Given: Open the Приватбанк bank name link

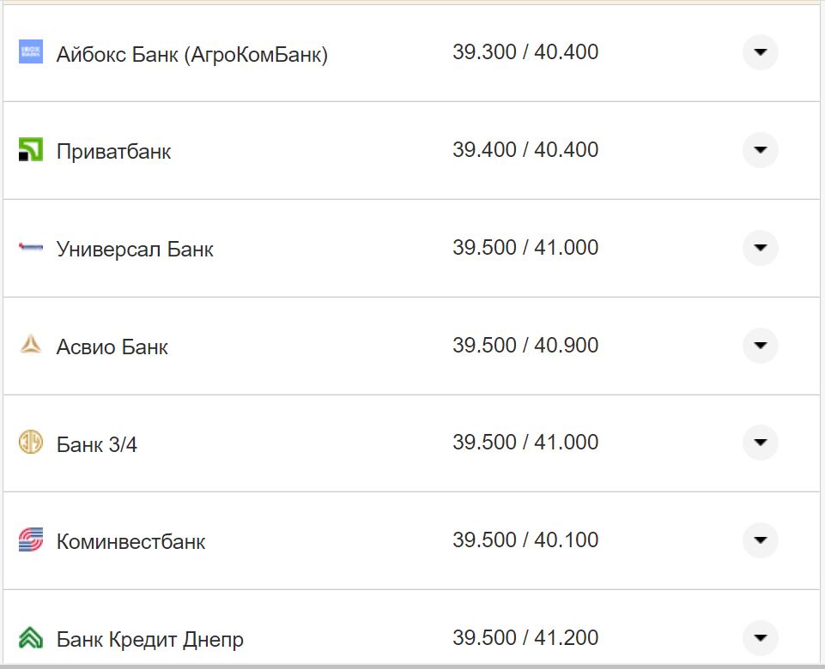Looking at the screenshot, I should point(113,152).
